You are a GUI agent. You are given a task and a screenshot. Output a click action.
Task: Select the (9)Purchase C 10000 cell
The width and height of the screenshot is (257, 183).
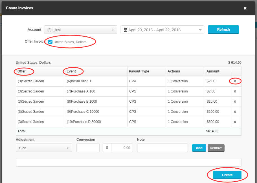tap(96, 112)
